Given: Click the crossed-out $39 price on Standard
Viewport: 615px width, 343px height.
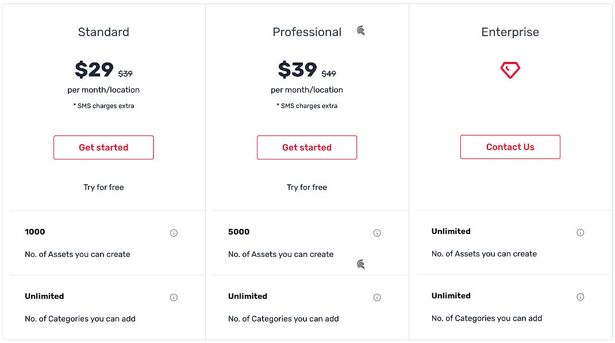Looking at the screenshot, I should click(125, 73).
